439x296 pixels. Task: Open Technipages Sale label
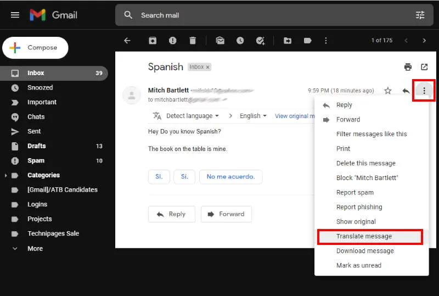tap(54, 233)
